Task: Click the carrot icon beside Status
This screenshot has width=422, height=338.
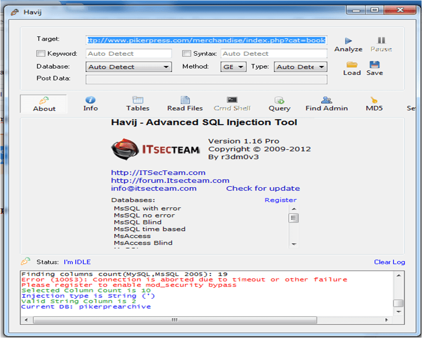Action: [x=25, y=261]
